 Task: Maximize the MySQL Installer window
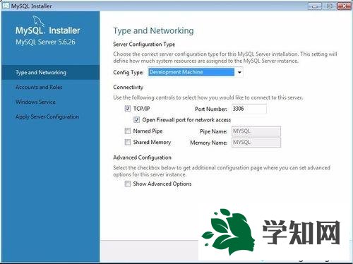coord(330,6)
